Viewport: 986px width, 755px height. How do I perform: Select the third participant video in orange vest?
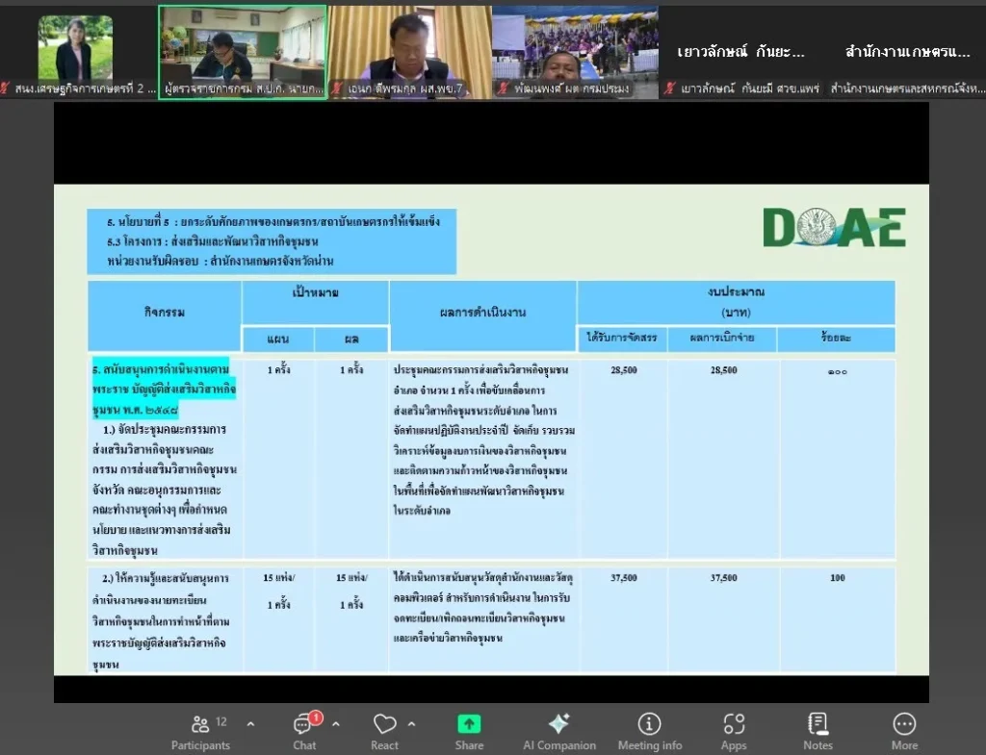[409, 46]
